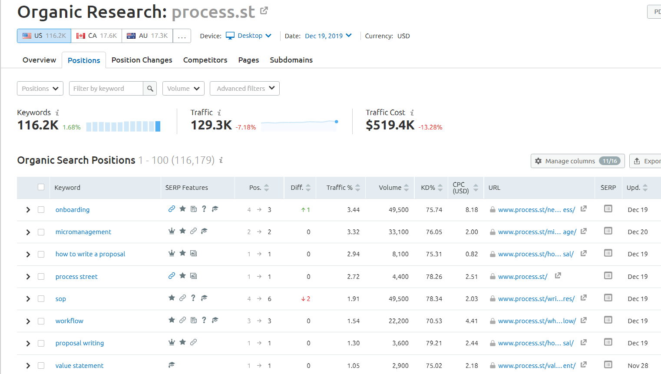Select AU 17.3K database
The image size is (661, 374).
point(147,36)
